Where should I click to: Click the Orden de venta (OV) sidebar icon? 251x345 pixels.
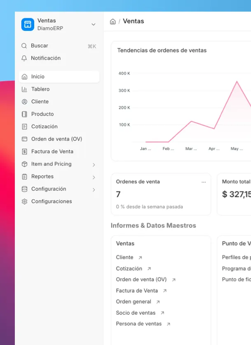coord(24,139)
